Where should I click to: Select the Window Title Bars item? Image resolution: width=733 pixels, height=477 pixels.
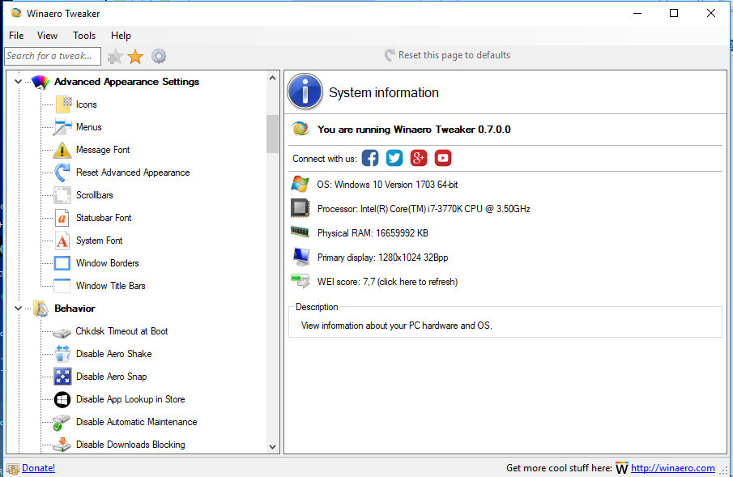pos(111,286)
